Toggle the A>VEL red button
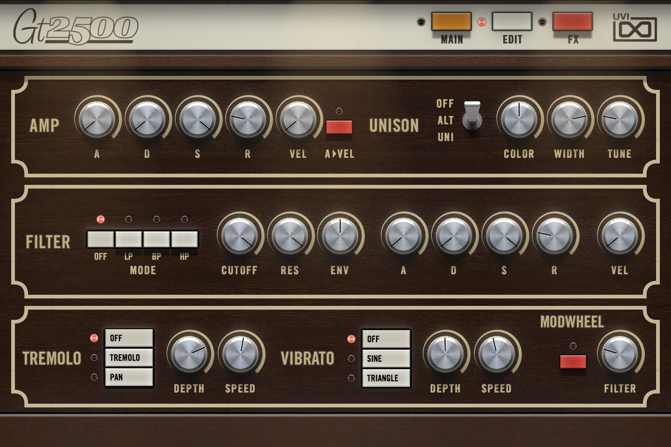Image resolution: width=671 pixels, height=447 pixels. pyautogui.click(x=339, y=127)
